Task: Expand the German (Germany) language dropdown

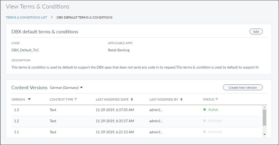Action: coord(81,88)
